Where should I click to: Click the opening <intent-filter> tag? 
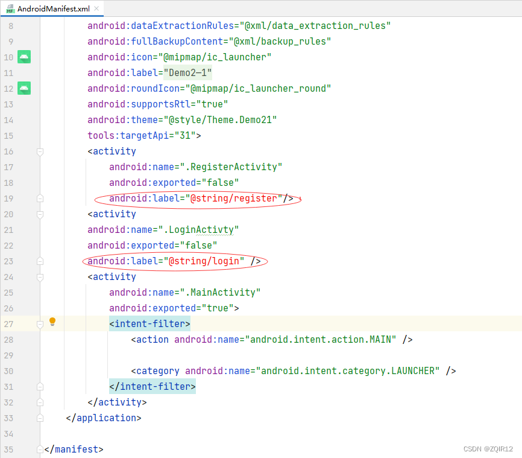[150, 323]
